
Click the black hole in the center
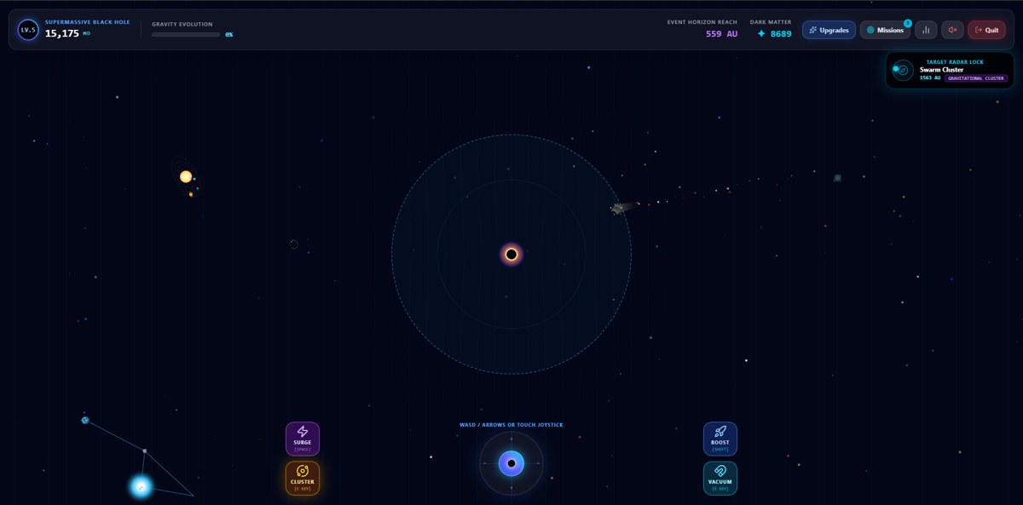(511, 254)
